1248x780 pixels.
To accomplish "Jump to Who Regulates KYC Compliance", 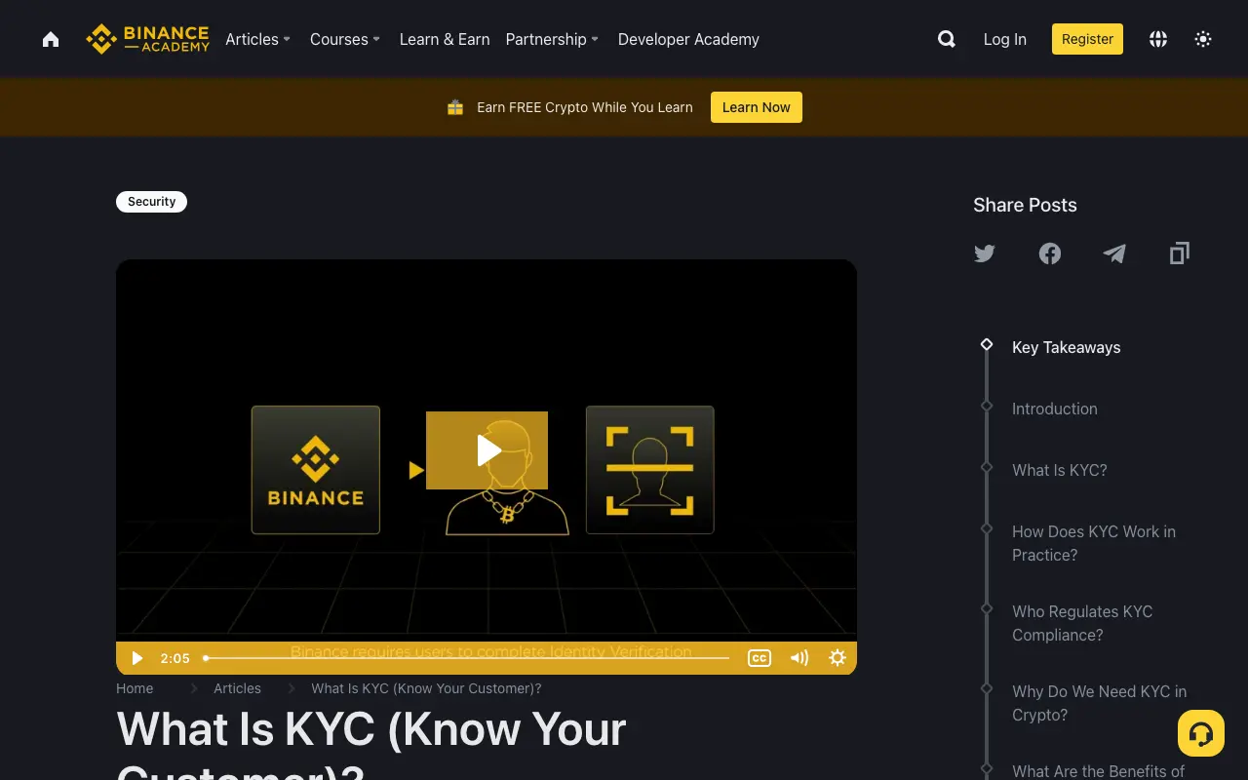I will tap(1082, 623).
